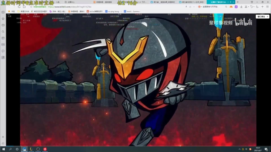Open the favorites star in the left sidebar
271x152 pixels.
click(3, 19)
